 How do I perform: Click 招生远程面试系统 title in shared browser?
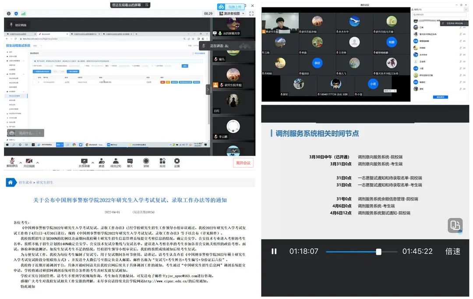point(18,45)
